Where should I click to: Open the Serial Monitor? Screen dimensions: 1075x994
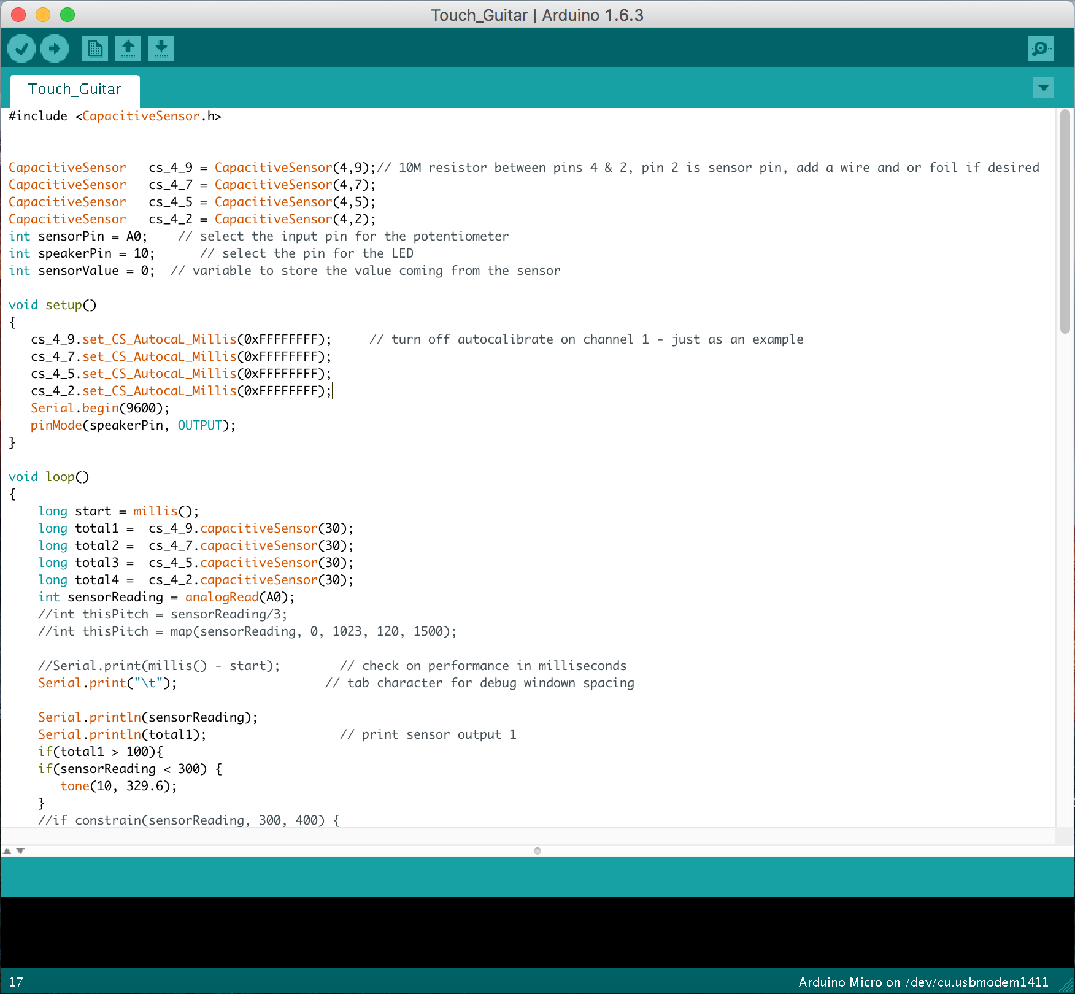point(1041,48)
